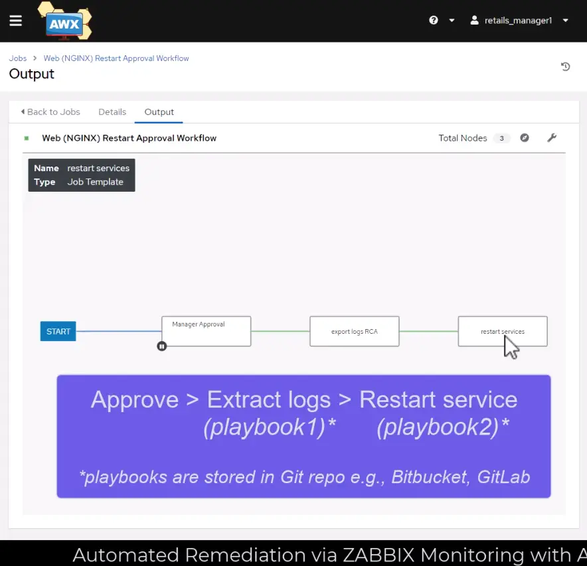Open Web (NGINX) Restart Approval Workflow breadcrumb

point(116,58)
